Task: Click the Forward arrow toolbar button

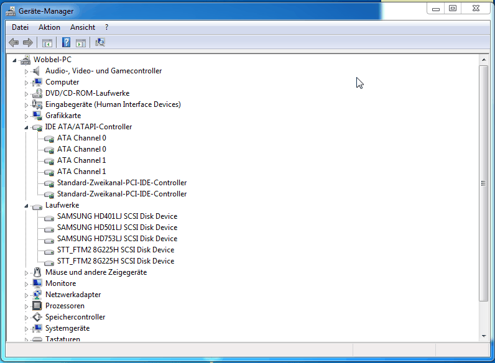Action: pyautogui.click(x=28, y=42)
